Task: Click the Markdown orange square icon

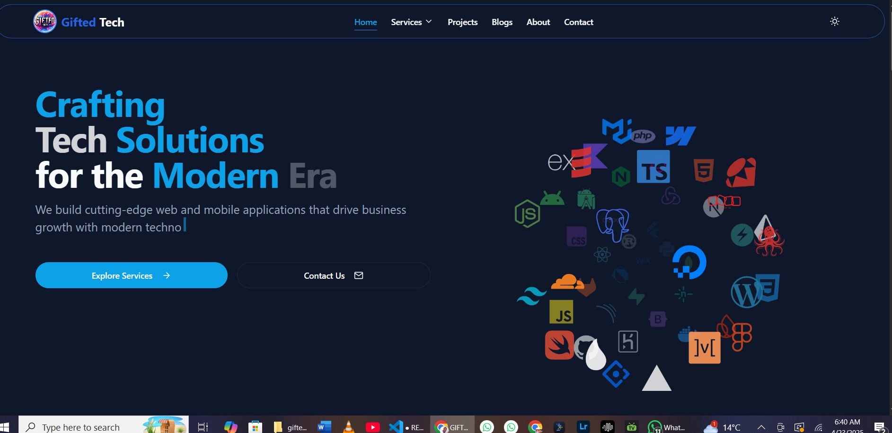Action: click(705, 348)
